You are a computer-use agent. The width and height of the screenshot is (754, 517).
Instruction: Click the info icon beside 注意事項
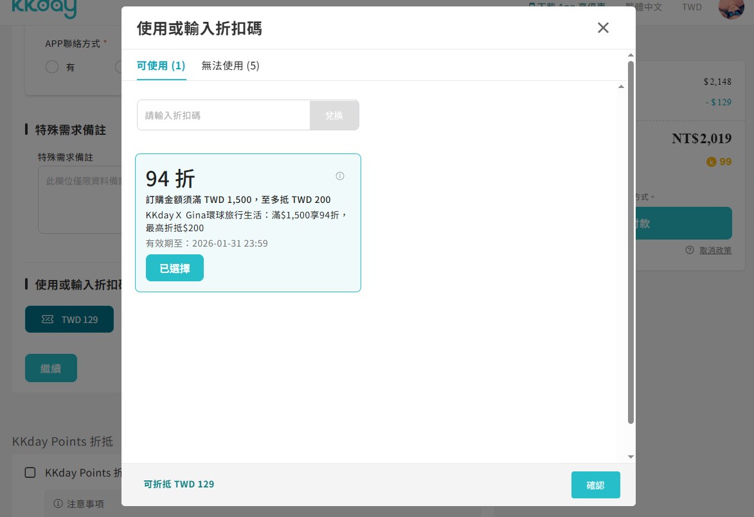(x=59, y=504)
